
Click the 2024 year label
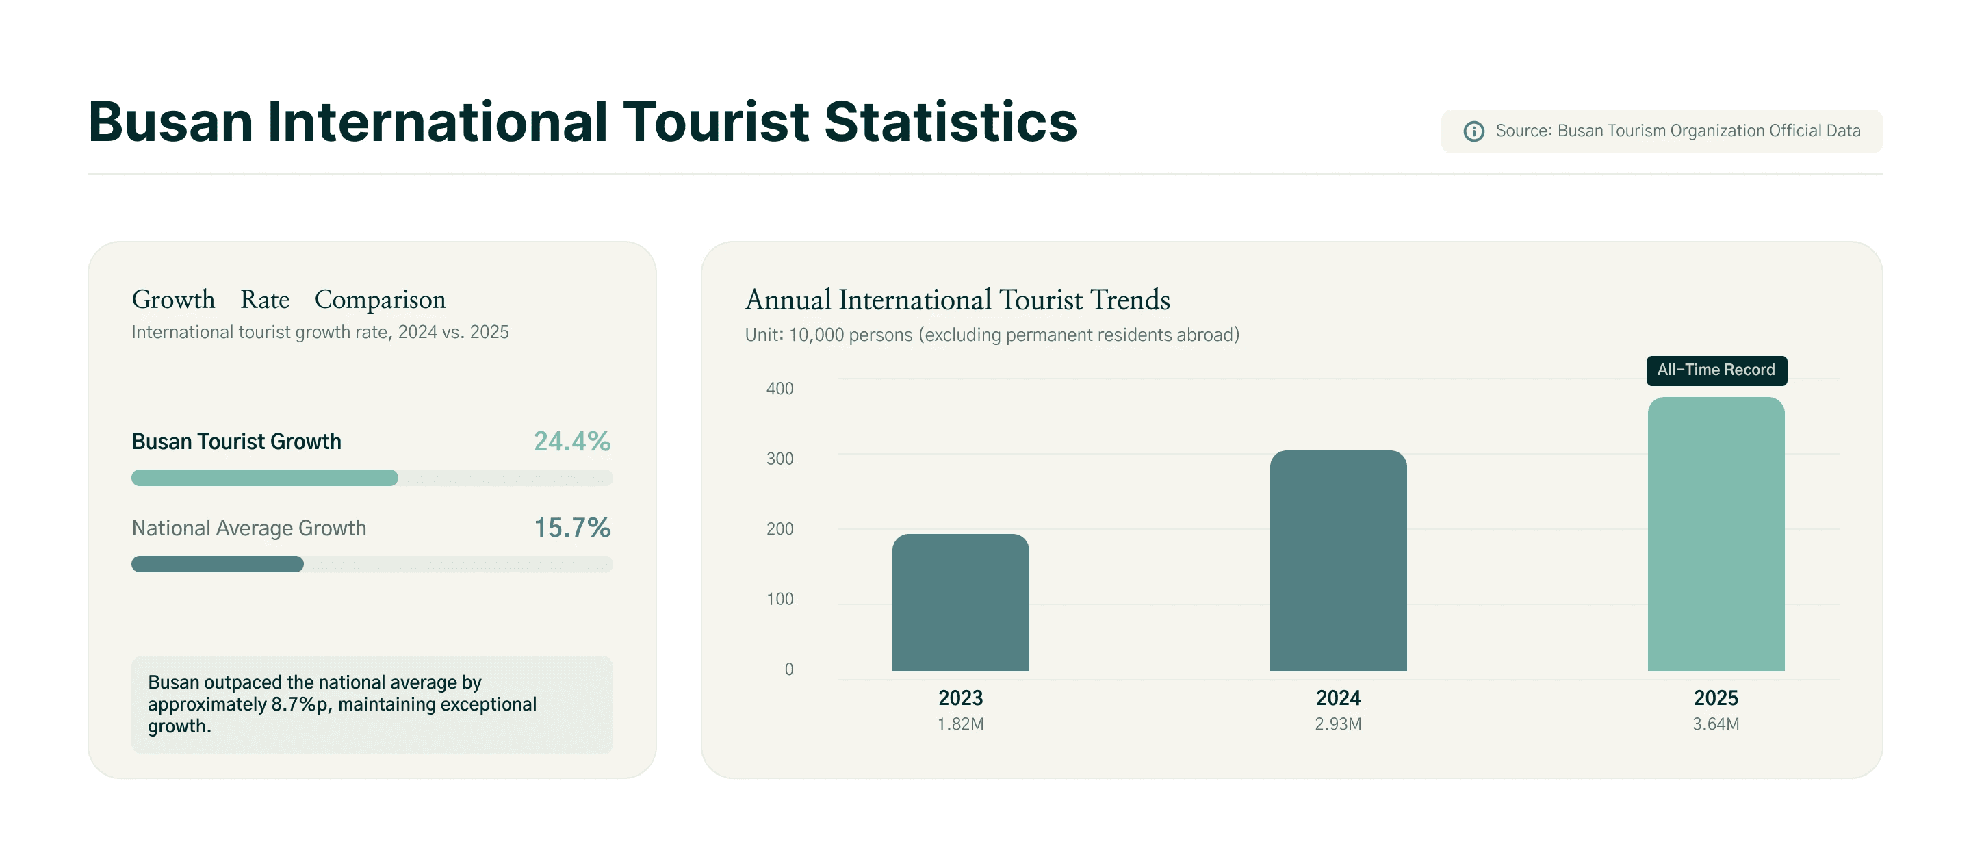[1338, 698]
